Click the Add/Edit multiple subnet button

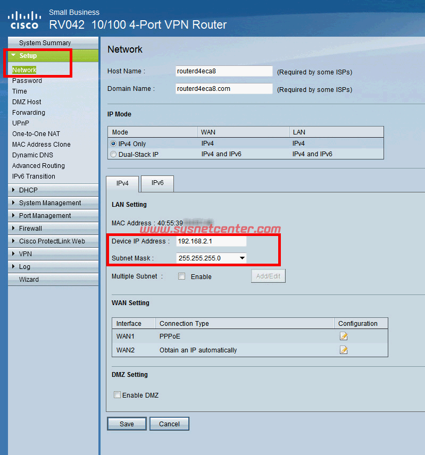(268, 276)
